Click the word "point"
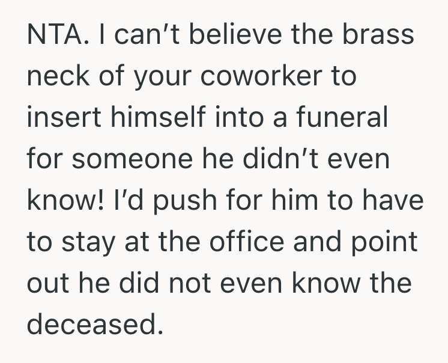This screenshot has width=448, height=363. [x=387, y=242]
